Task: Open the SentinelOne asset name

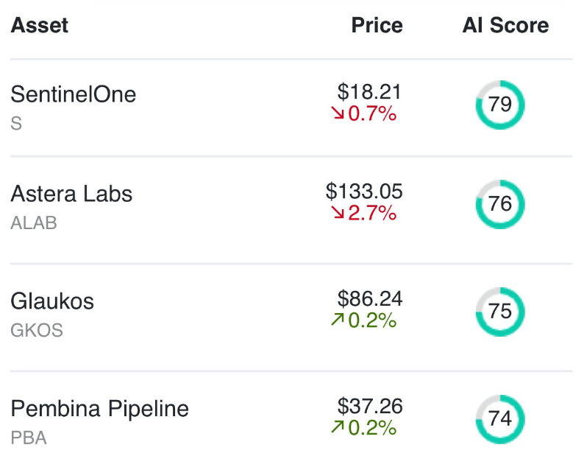Action: pyautogui.click(x=74, y=94)
